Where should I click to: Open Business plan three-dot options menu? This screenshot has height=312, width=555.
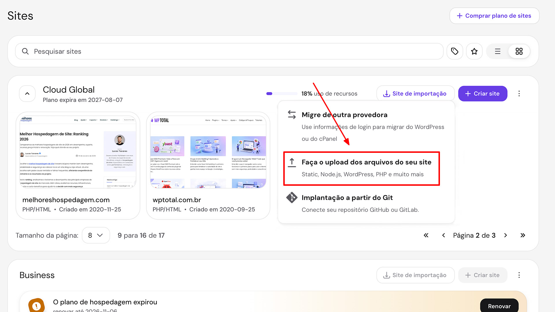519,275
